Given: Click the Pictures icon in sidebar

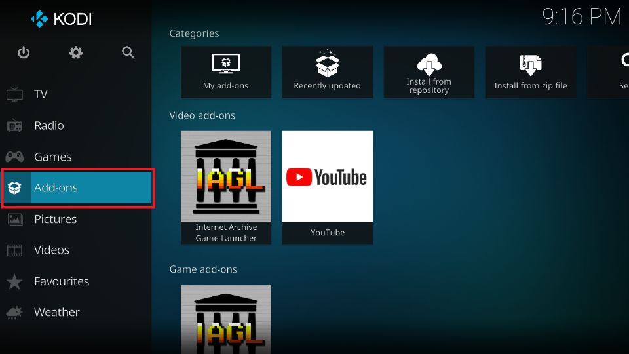Looking at the screenshot, I should [x=15, y=219].
